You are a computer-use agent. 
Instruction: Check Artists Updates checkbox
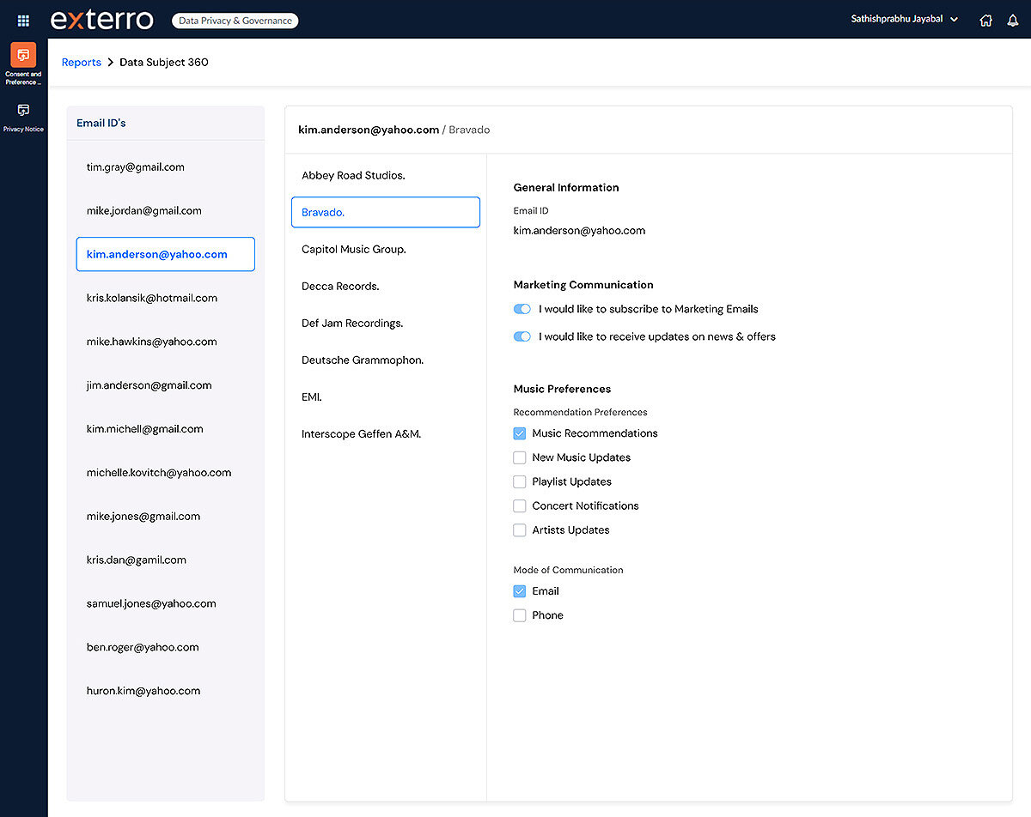519,530
